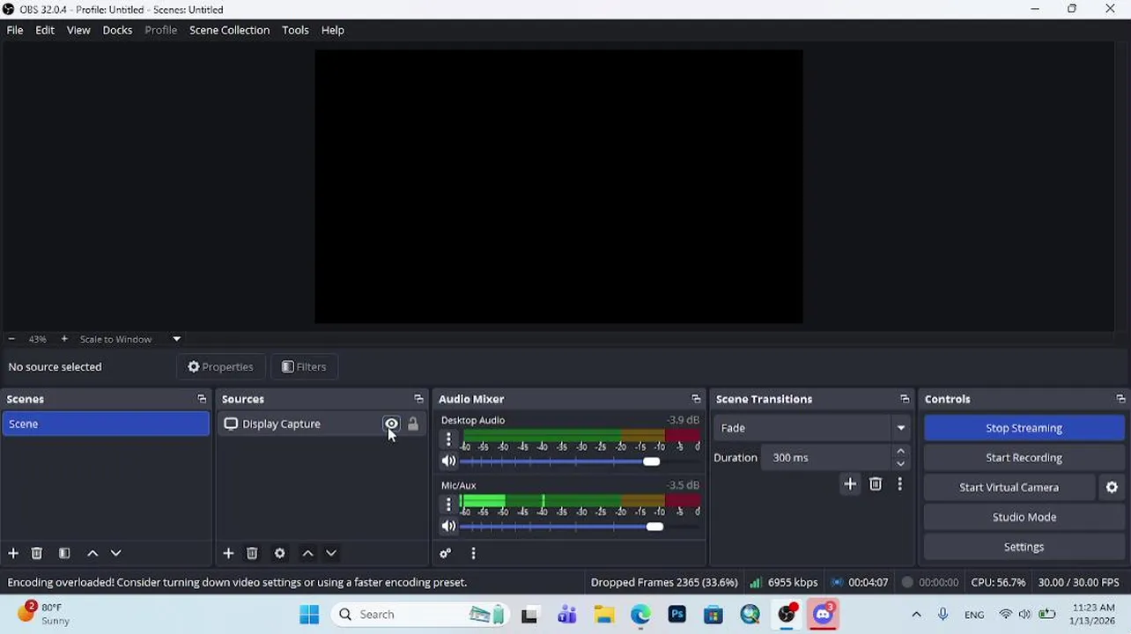Mute Desktop Audio speaker icon
Screen dimensions: 1131x634
pyautogui.click(x=449, y=461)
